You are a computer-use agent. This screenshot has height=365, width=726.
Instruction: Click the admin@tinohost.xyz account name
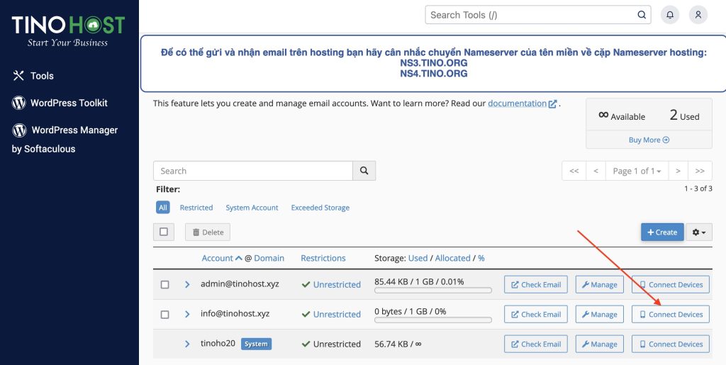coord(240,283)
